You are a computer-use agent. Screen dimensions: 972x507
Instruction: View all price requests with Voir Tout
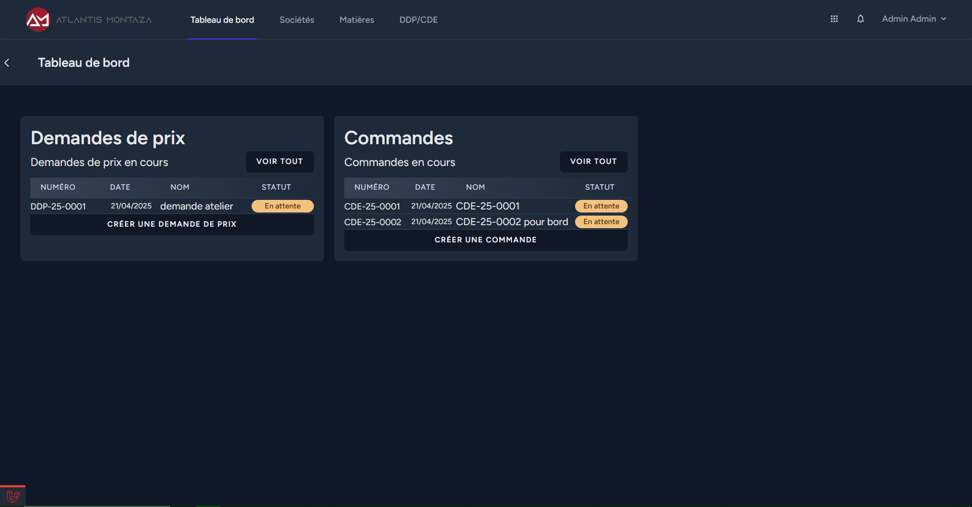click(x=279, y=161)
